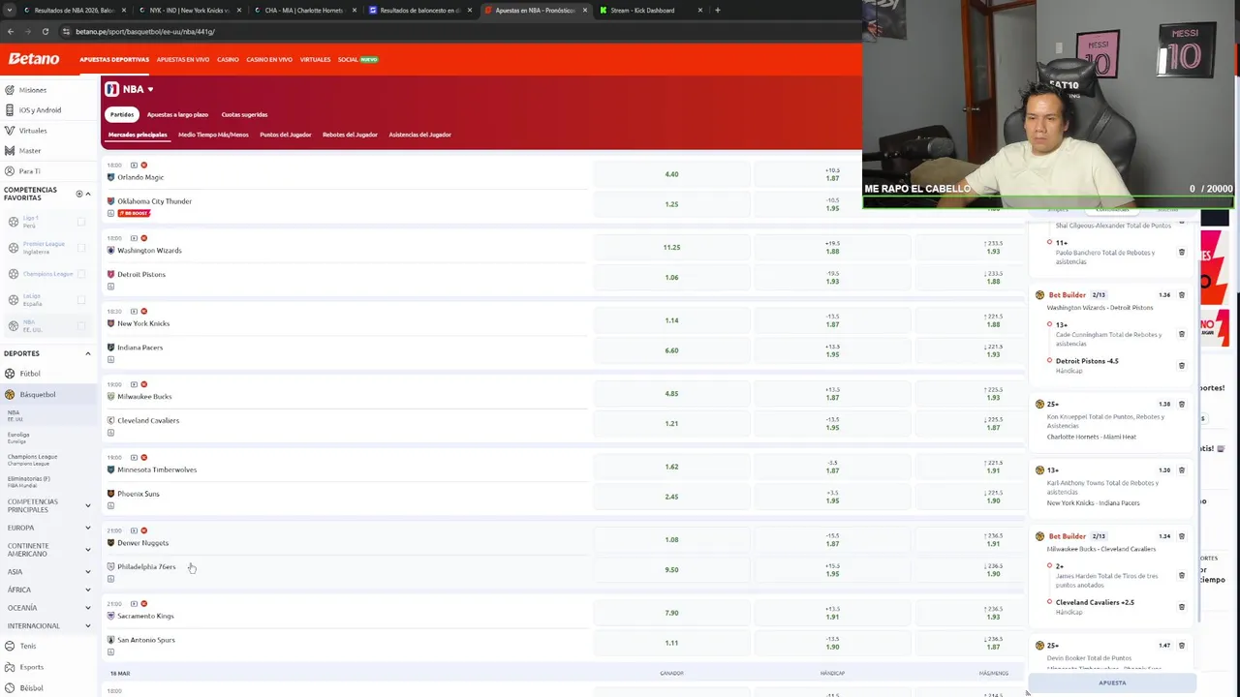Open stats icon below Oklahoma City Thunder
This screenshot has width=1240, height=697.
coord(111,213)
